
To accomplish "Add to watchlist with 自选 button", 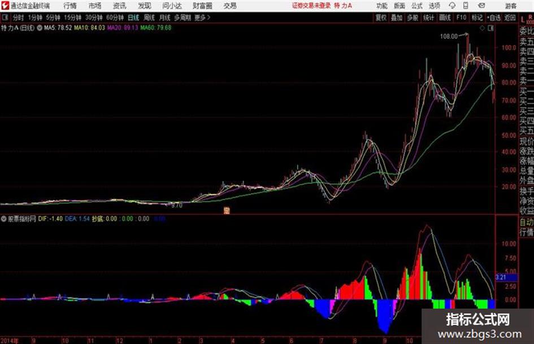I will [x=494, y=18].
